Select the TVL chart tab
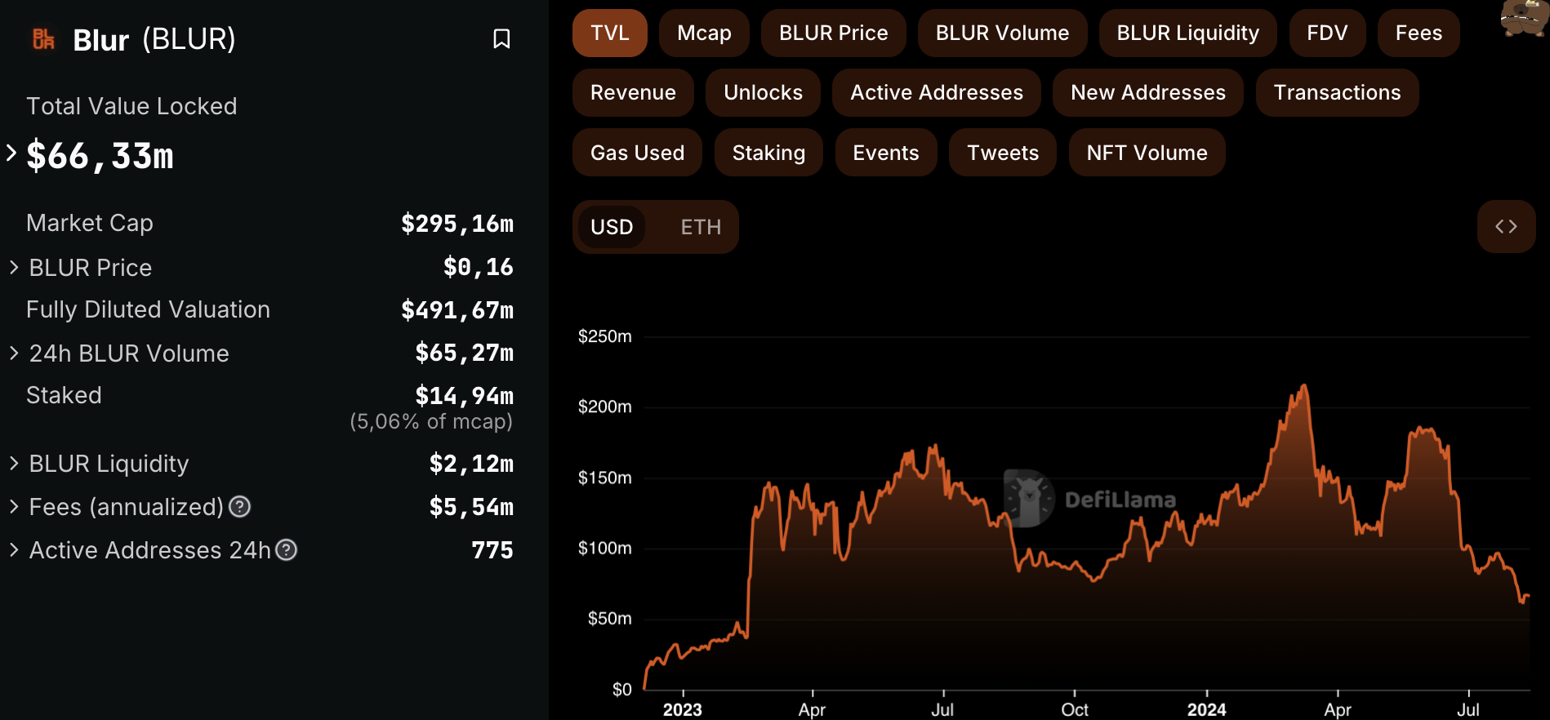 point(609,33)
